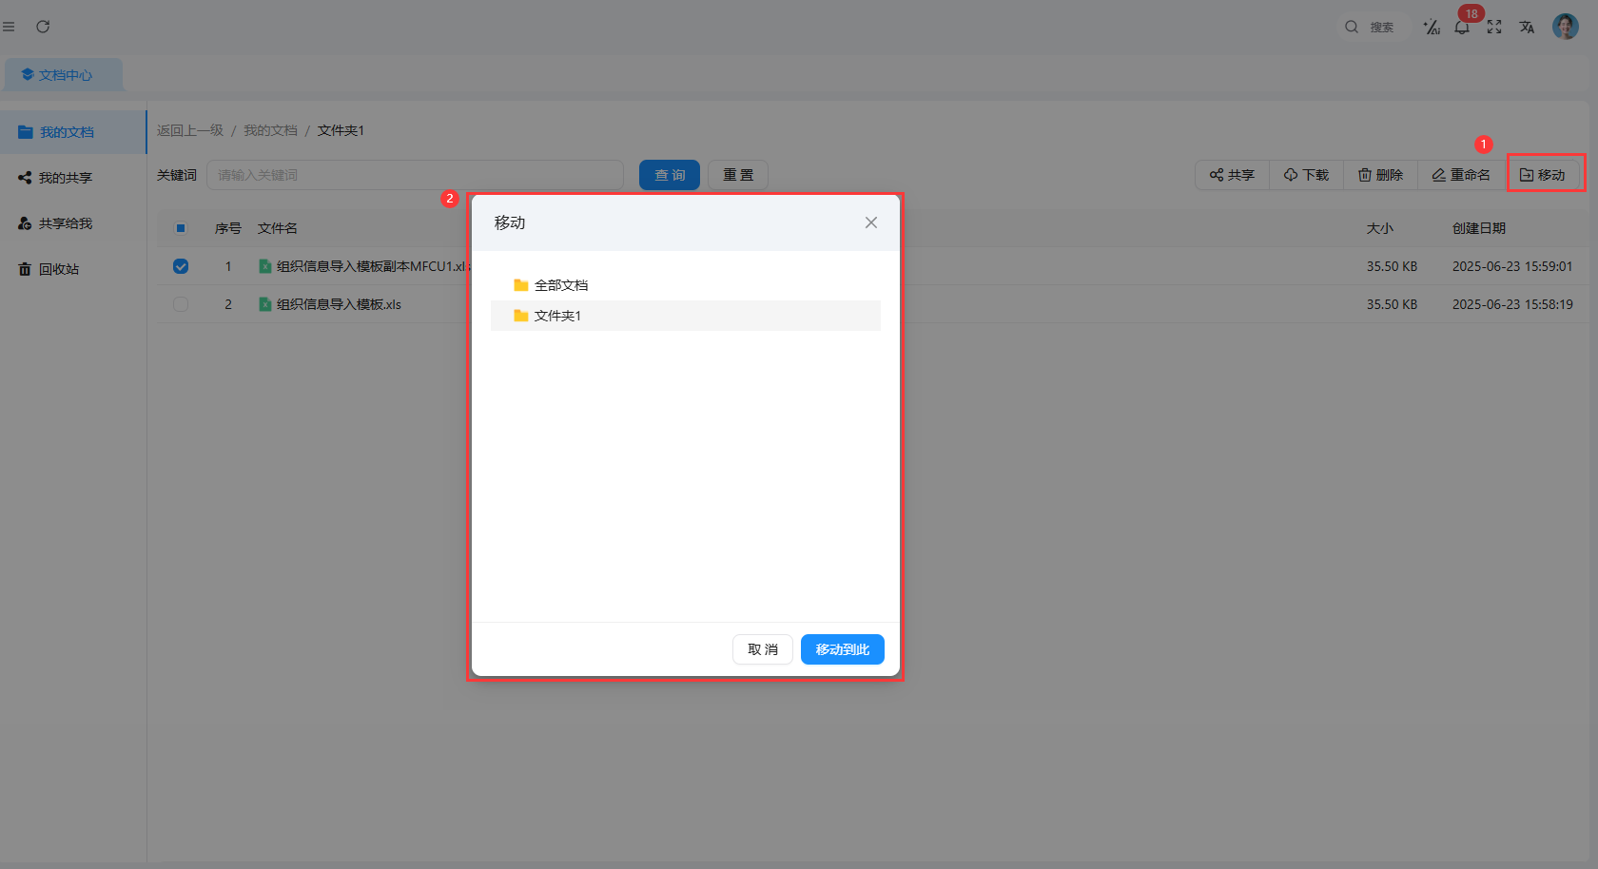Select 全部文档 folder in the move dialog
This screenshot has width=1598, height=869.
tap(686, 285)
